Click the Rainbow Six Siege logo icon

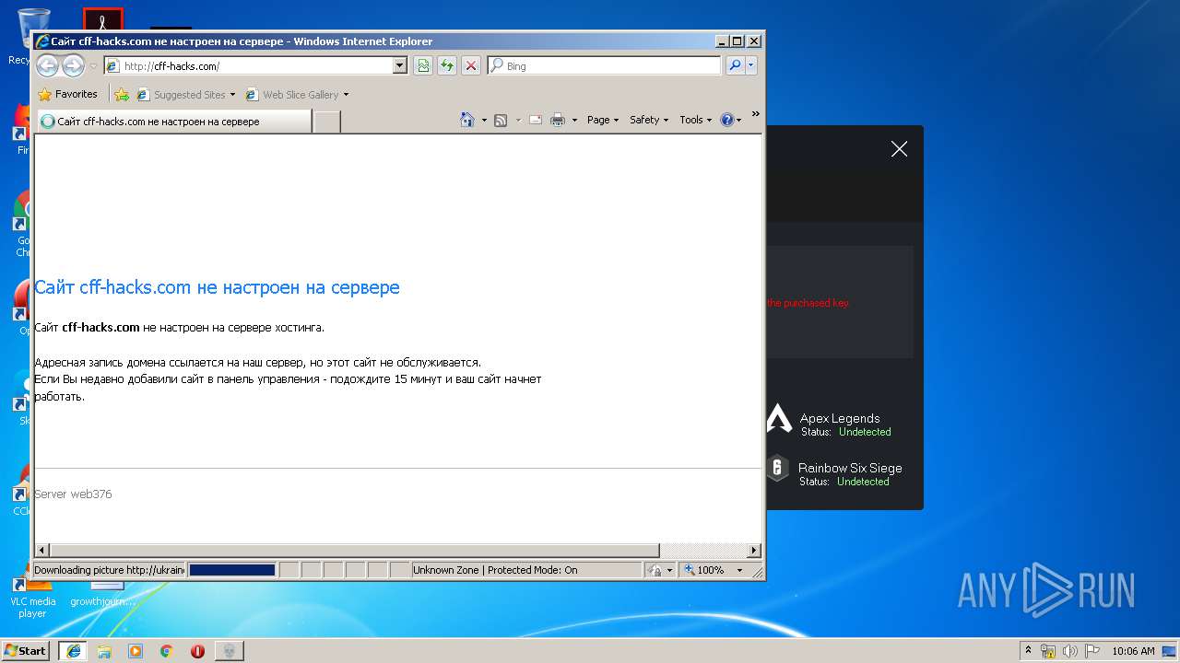tap(778, 468)
